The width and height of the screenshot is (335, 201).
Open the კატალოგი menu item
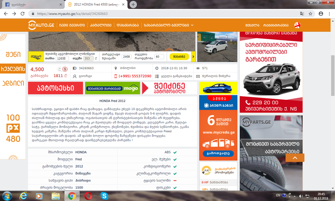(x=101, y=25)
